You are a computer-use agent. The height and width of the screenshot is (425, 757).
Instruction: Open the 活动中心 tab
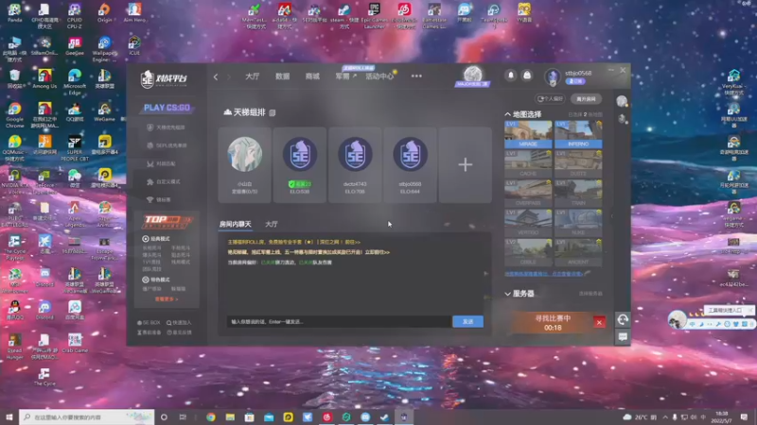[x=379, y=76]
